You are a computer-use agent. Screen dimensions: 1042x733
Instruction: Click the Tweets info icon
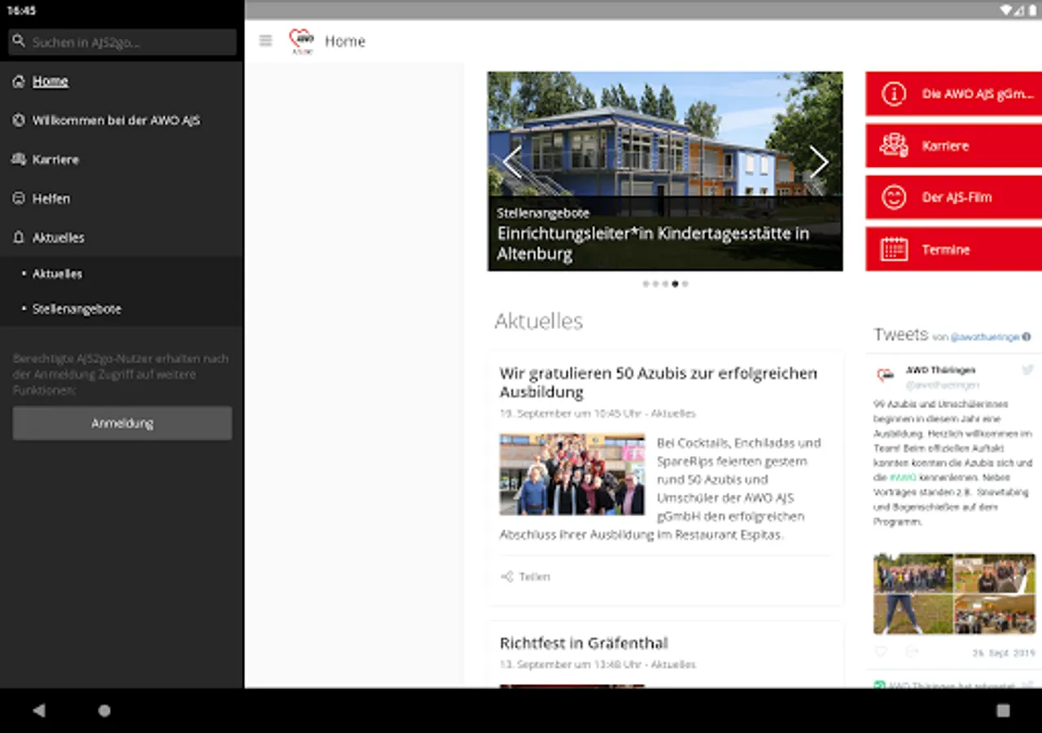tap(1027, 336)
